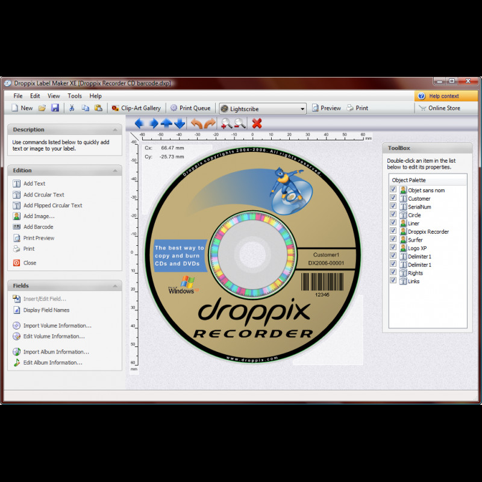Click the New document icon

(15, 108)
